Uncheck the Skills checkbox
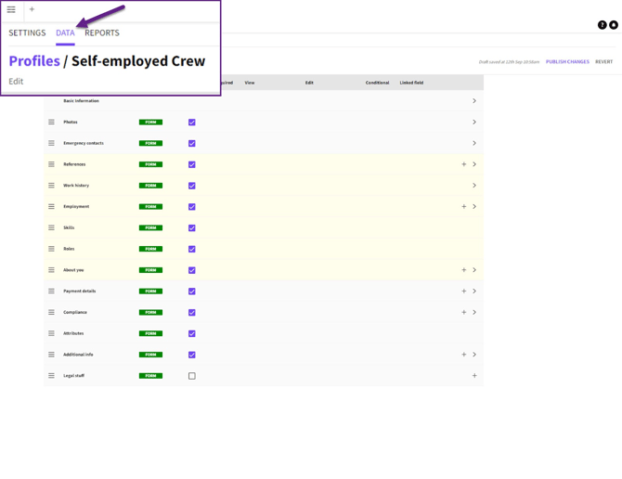Image resolution: width=622 pixels, height=479 pixels. [x=192, y=227]
